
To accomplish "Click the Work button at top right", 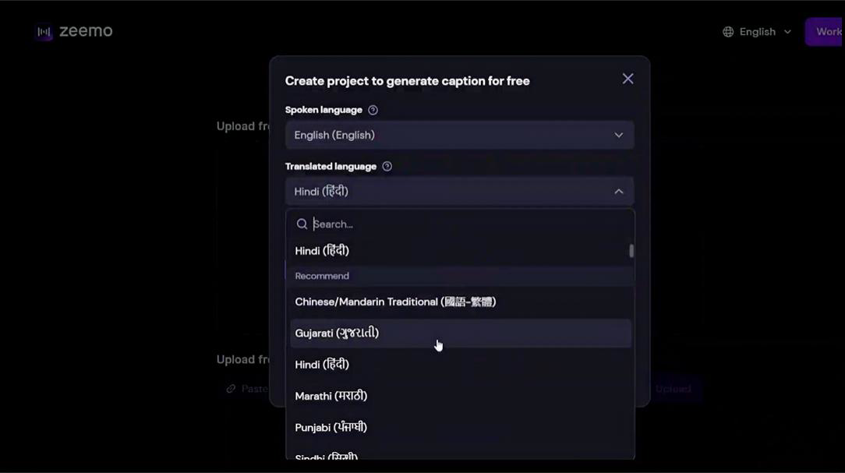I will click(825, 32).
